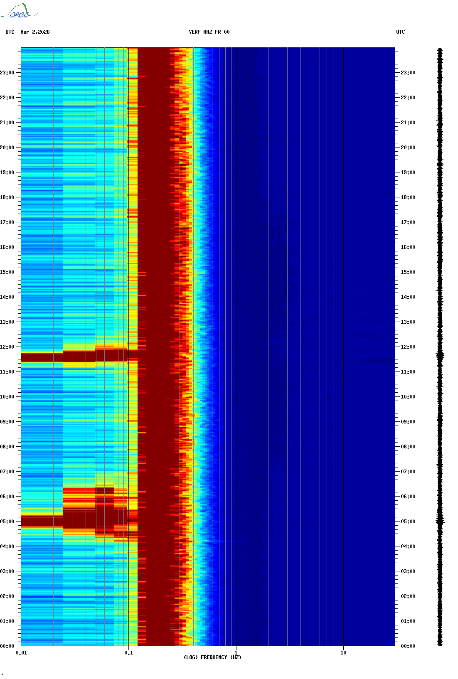The width and height of the screenshot is (458, 679).
Task: Click the 18:00 label on right time axis
Action: (x=408, y=197)
